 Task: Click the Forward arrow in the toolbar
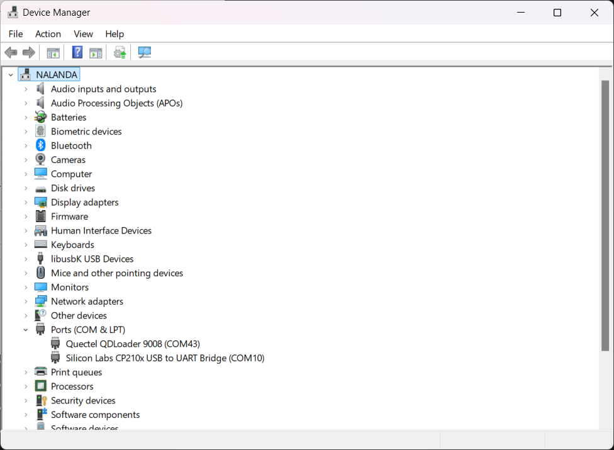coord(28,53)
